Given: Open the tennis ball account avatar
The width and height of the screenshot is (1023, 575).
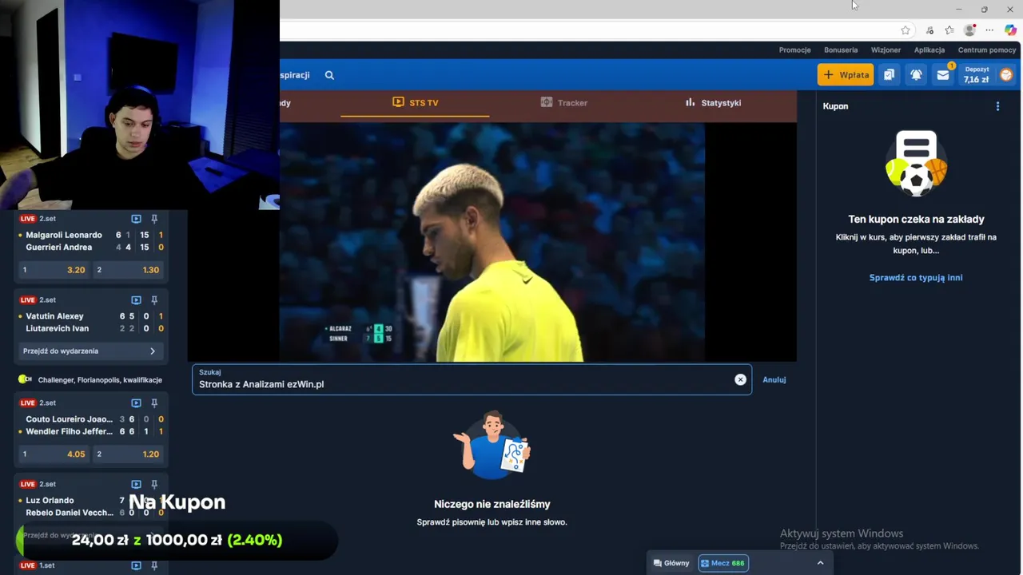Looking at the screenshot, I should click(x=1006, y=75).
